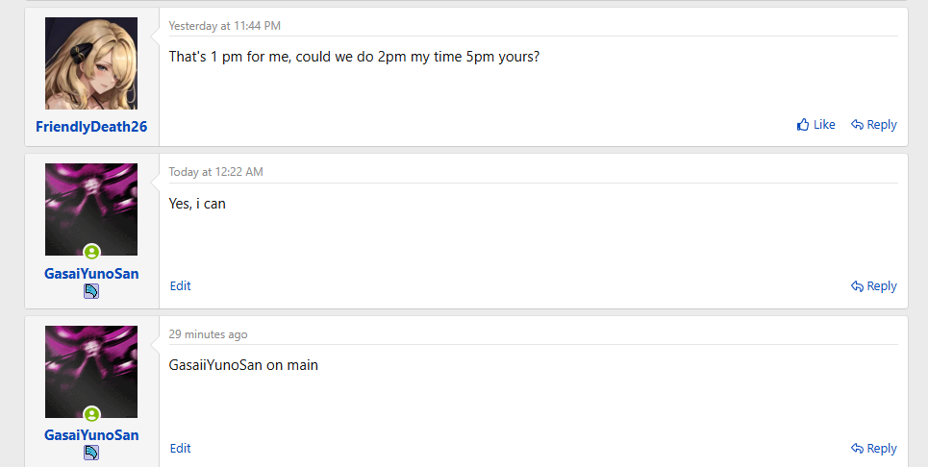Image resolution: width=928 pixels, height=467 pixels.
Task: Click timestamp Today at 12:22 AM
Action: pos(216,172)
